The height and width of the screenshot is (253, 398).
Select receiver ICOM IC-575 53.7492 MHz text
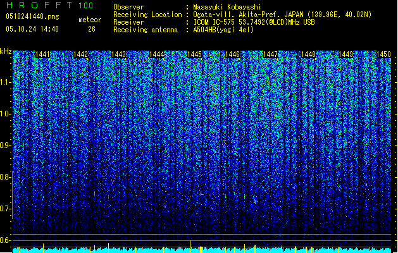(254, 22)
